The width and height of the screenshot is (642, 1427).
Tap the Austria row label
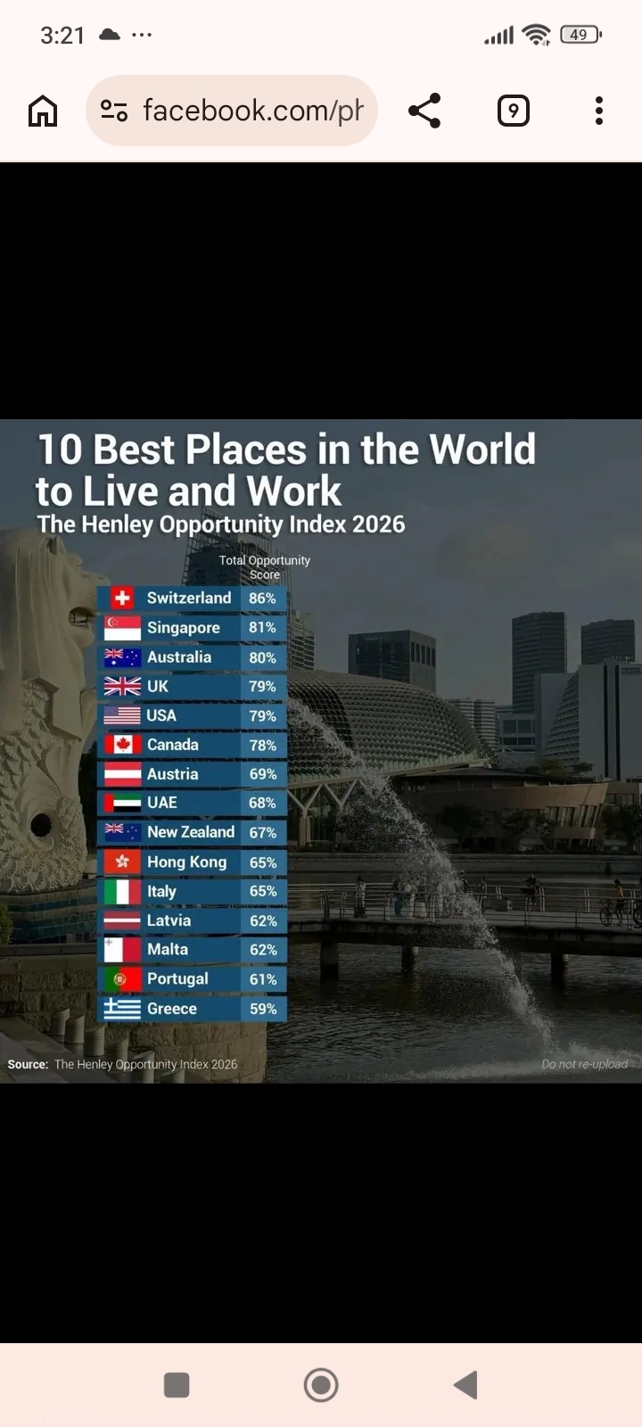pyautogui.click(x=173, y=774)
